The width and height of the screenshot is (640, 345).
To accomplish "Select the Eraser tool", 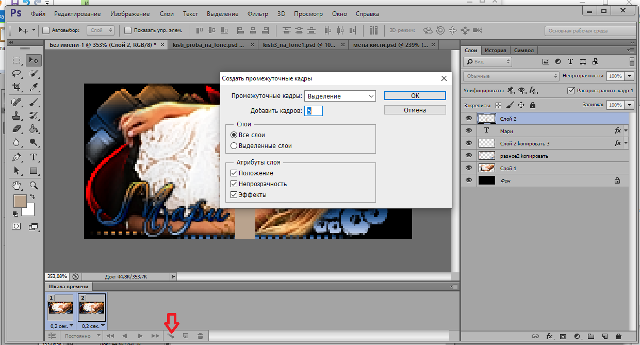I will pos(17,128).
